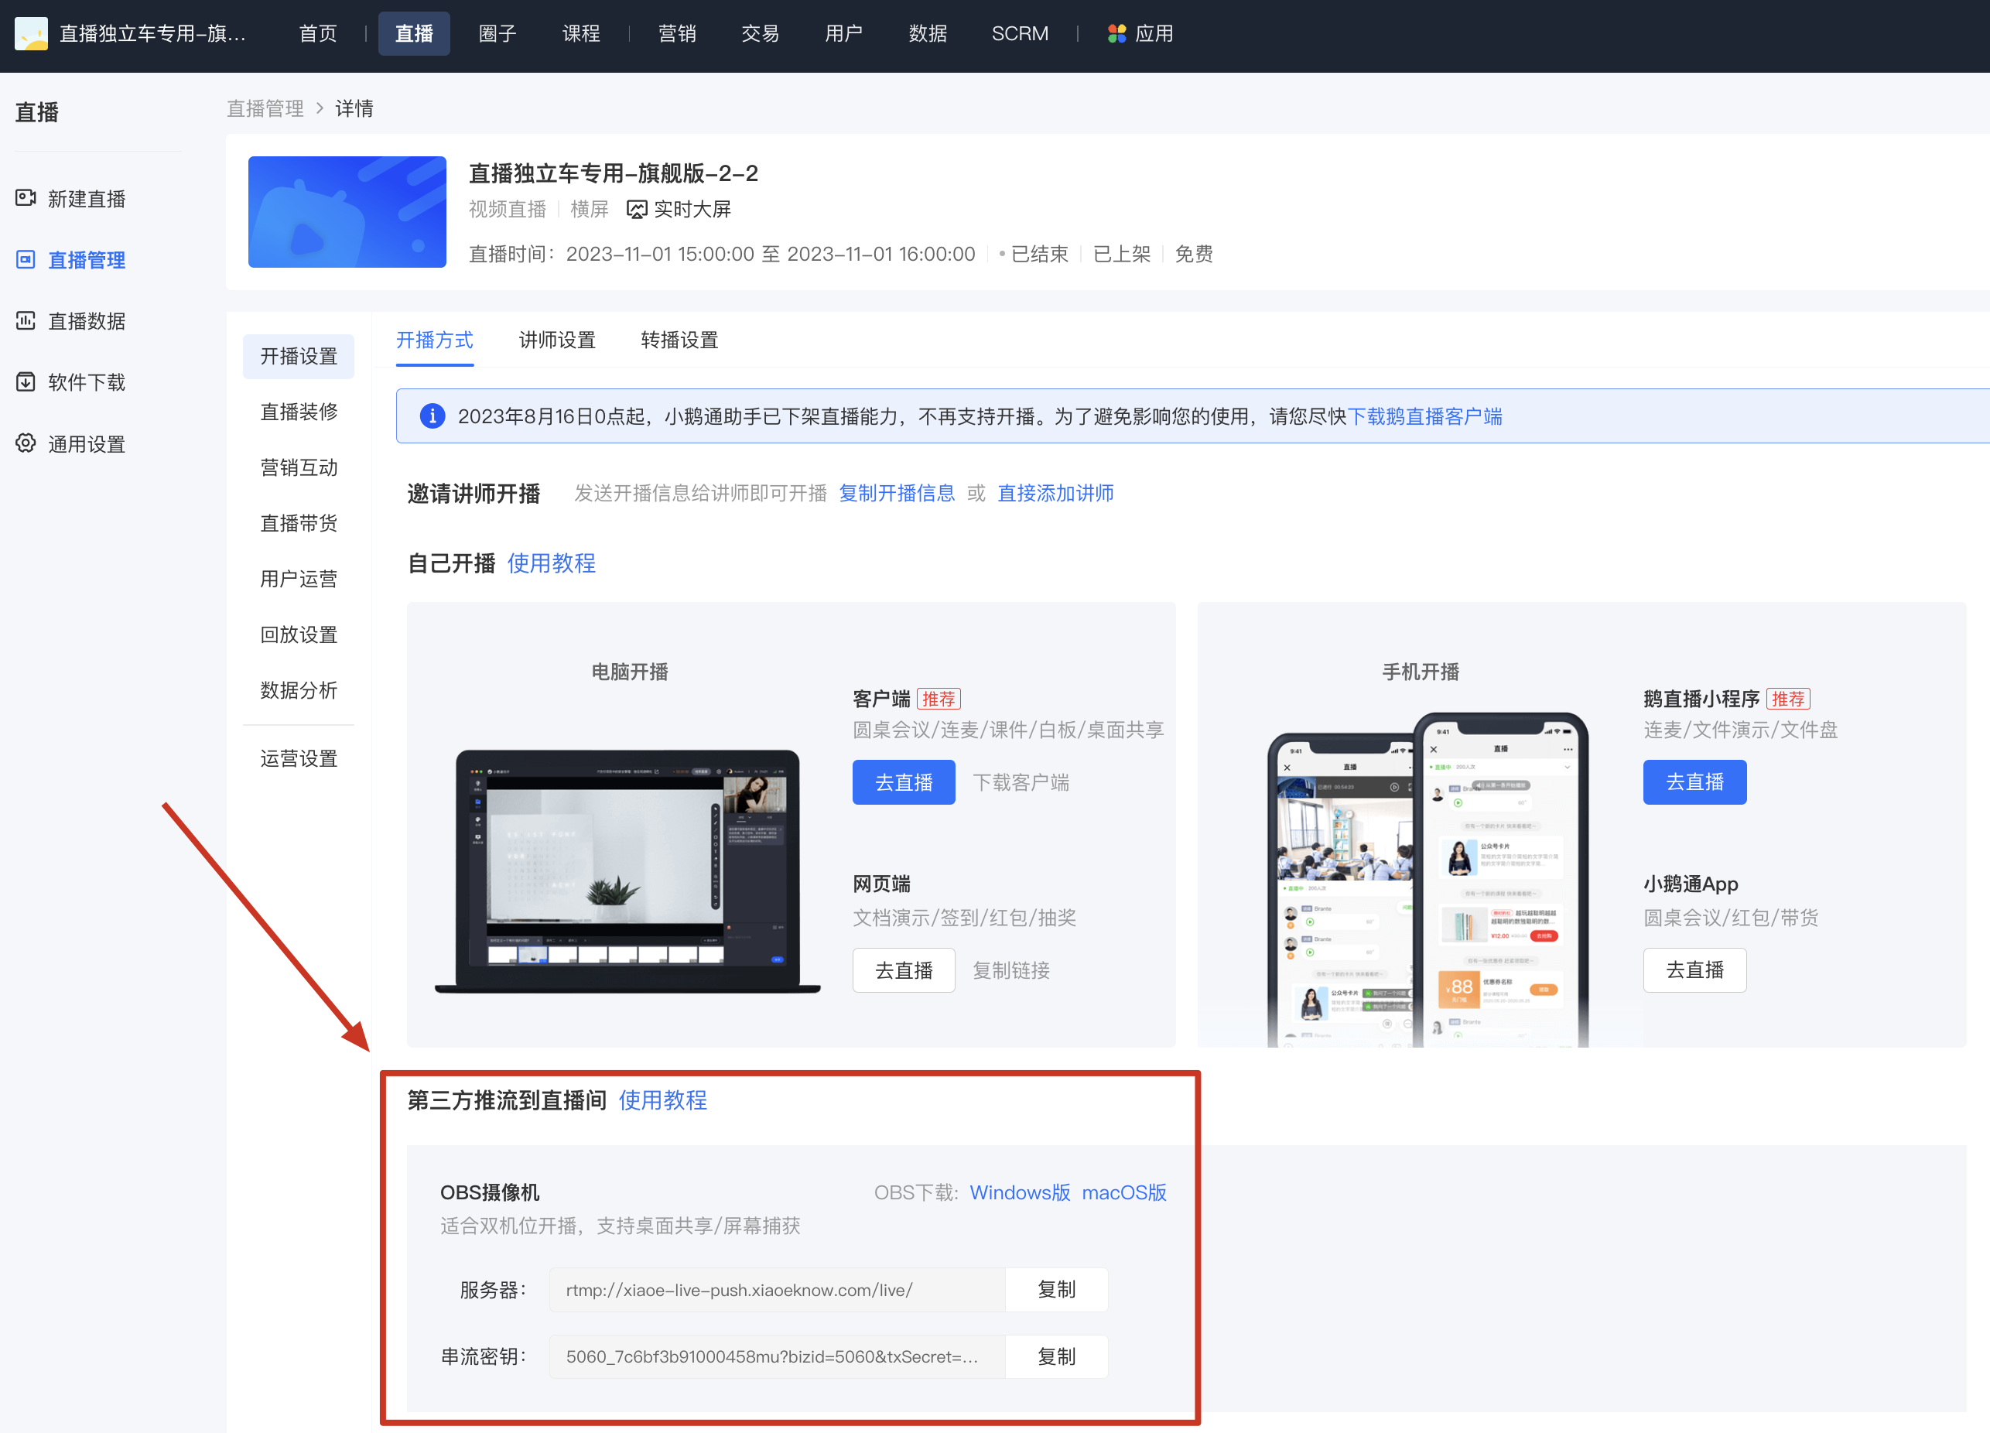Select 直播装修 in settings list

pos(299,412)
